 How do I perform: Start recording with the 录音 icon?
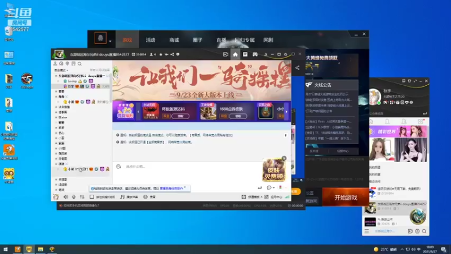tap(145, 197)
